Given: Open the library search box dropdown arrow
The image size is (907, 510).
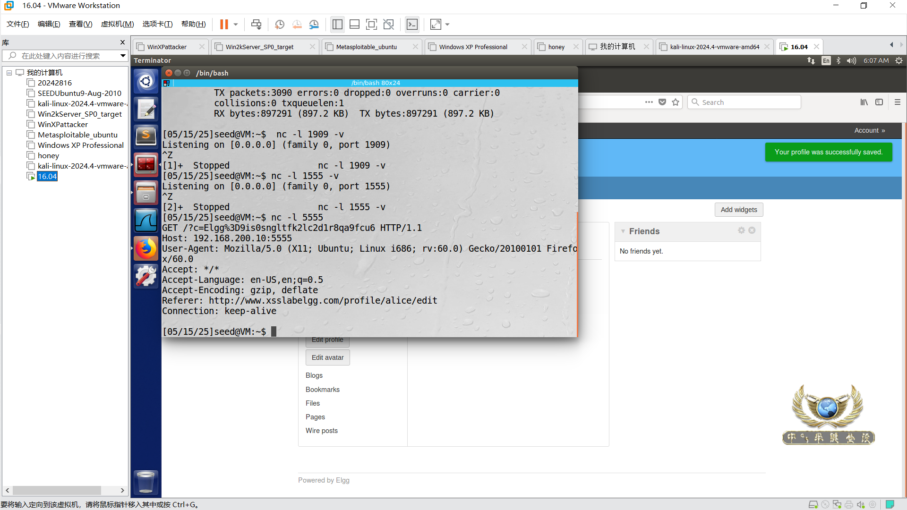Looking at the screenshot, I should click(123, 56).
